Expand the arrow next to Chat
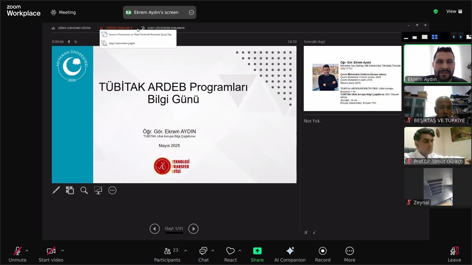Viewport: 472px width, 265px height. (x=213, y=251)
